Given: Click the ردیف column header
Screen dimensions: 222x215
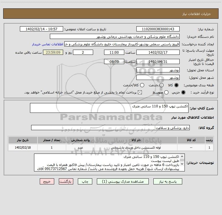Looking at the screenshot, I should pyautogui.click(x=209, y=140).
